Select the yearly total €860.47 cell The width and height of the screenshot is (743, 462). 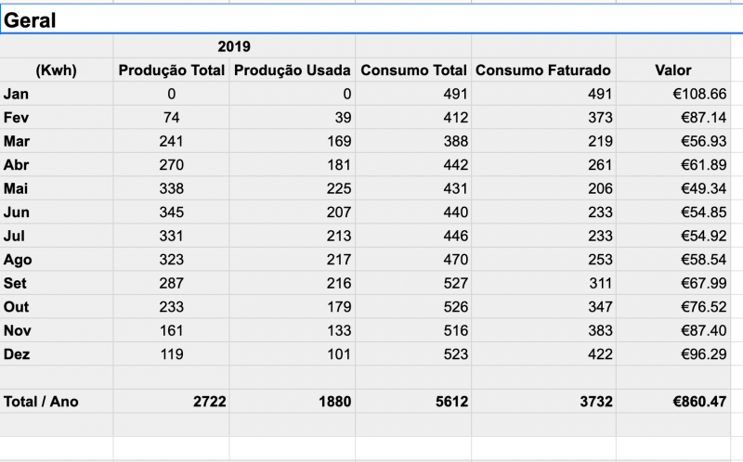(x=672, y=402)
